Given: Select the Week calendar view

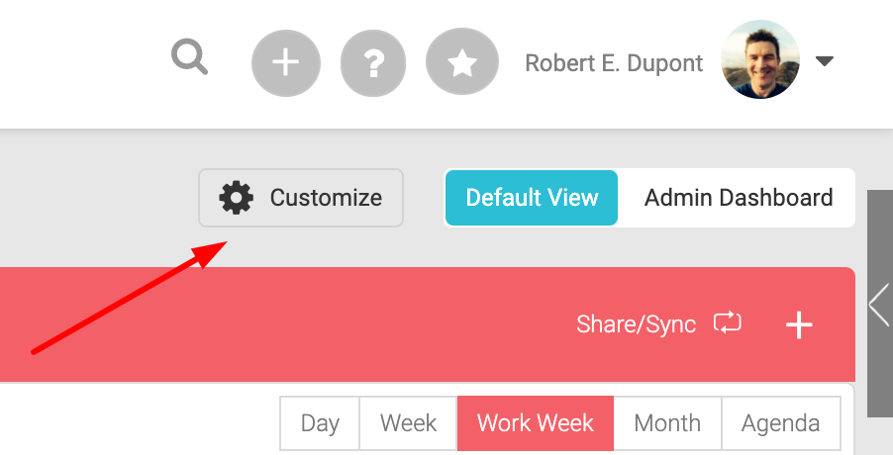Looking at the screenshot, I should tap(408, 423).
